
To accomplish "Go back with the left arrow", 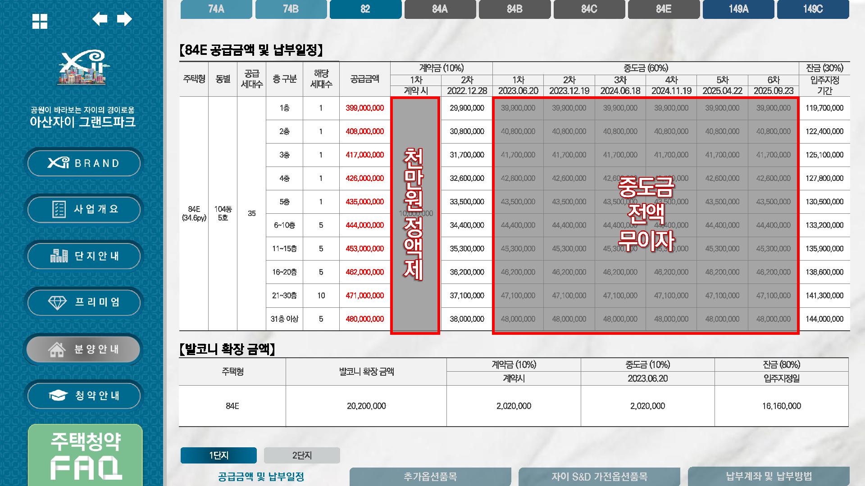I will (x=100, y=19).
